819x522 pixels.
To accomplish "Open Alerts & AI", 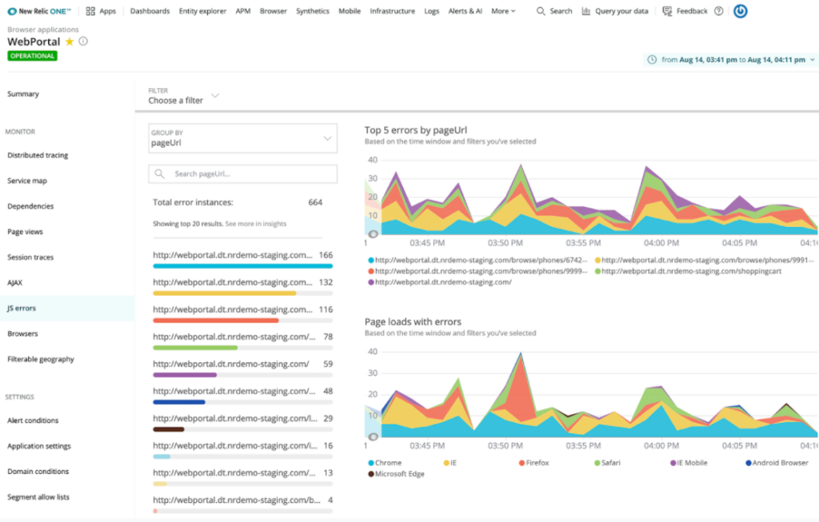I will 465,11.
